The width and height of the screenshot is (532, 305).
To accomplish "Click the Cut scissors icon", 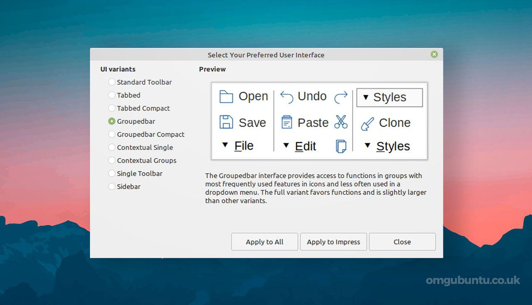I will 341,122.
